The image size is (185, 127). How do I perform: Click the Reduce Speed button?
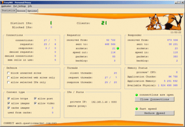coord(155,113)
